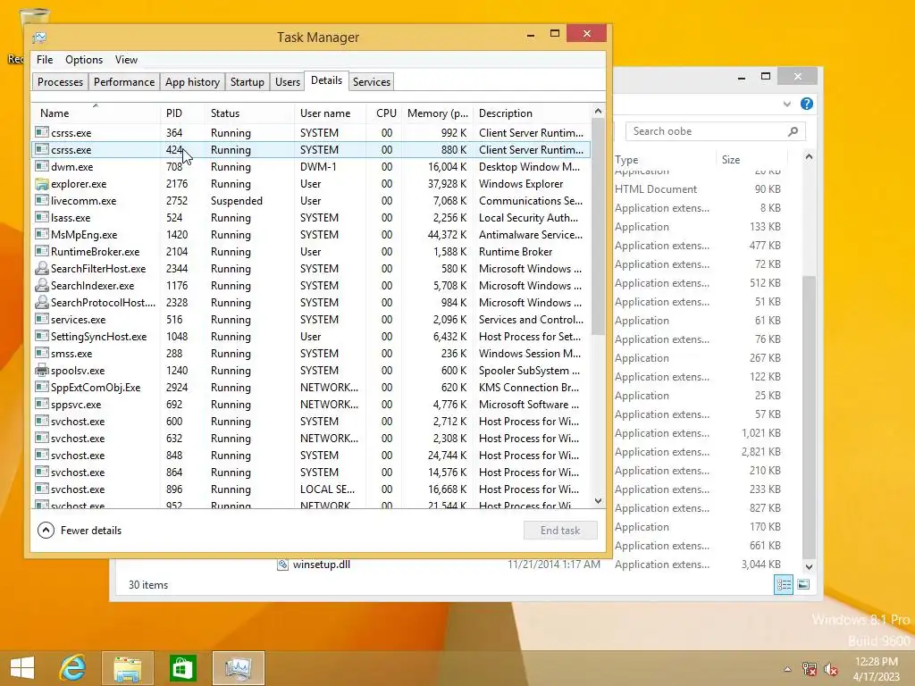Open the Start button on taskbar
The width and height of the screenshot is (915, 686).
pyautogui.click(x=22, y=668)
